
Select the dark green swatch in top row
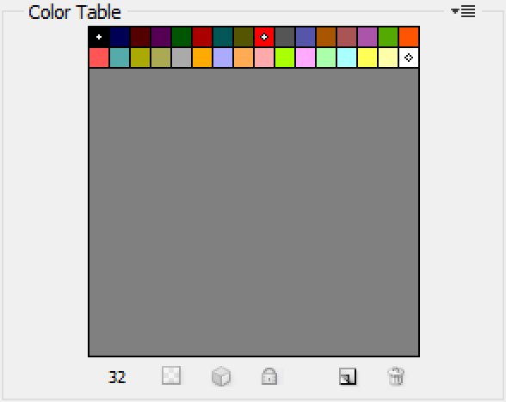pyautogui.click(x=182, y=37)
